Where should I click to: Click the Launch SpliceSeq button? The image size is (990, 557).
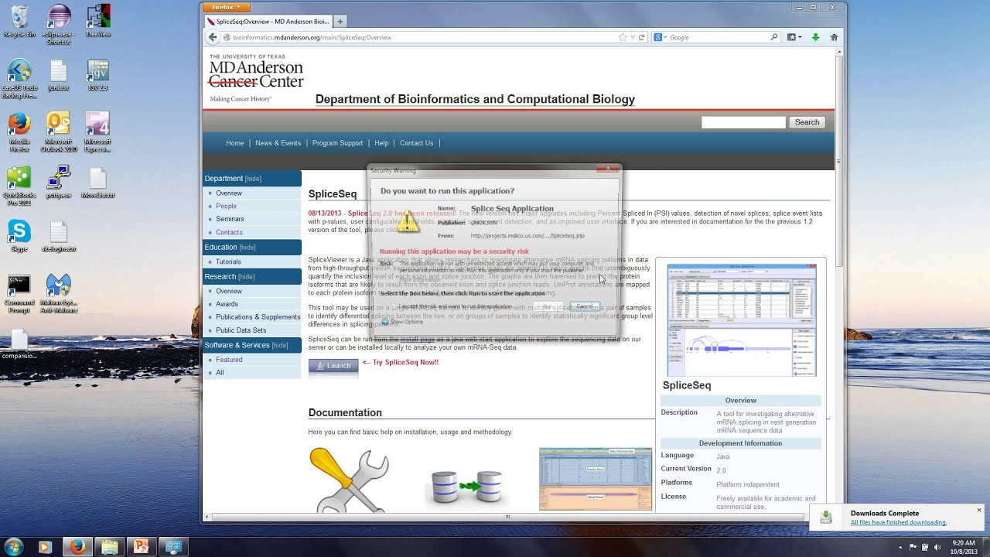click(333, 366)
